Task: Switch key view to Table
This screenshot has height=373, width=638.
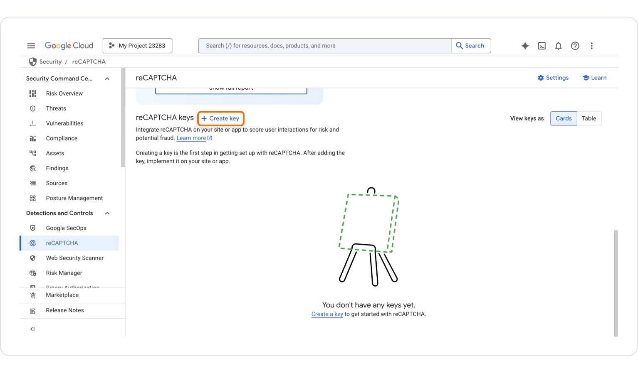Action: 589,118
